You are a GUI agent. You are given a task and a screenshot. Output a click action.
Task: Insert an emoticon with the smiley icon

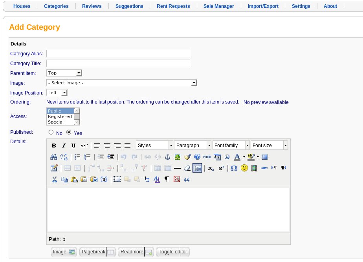pyautogui.click(x=244, y=168)
